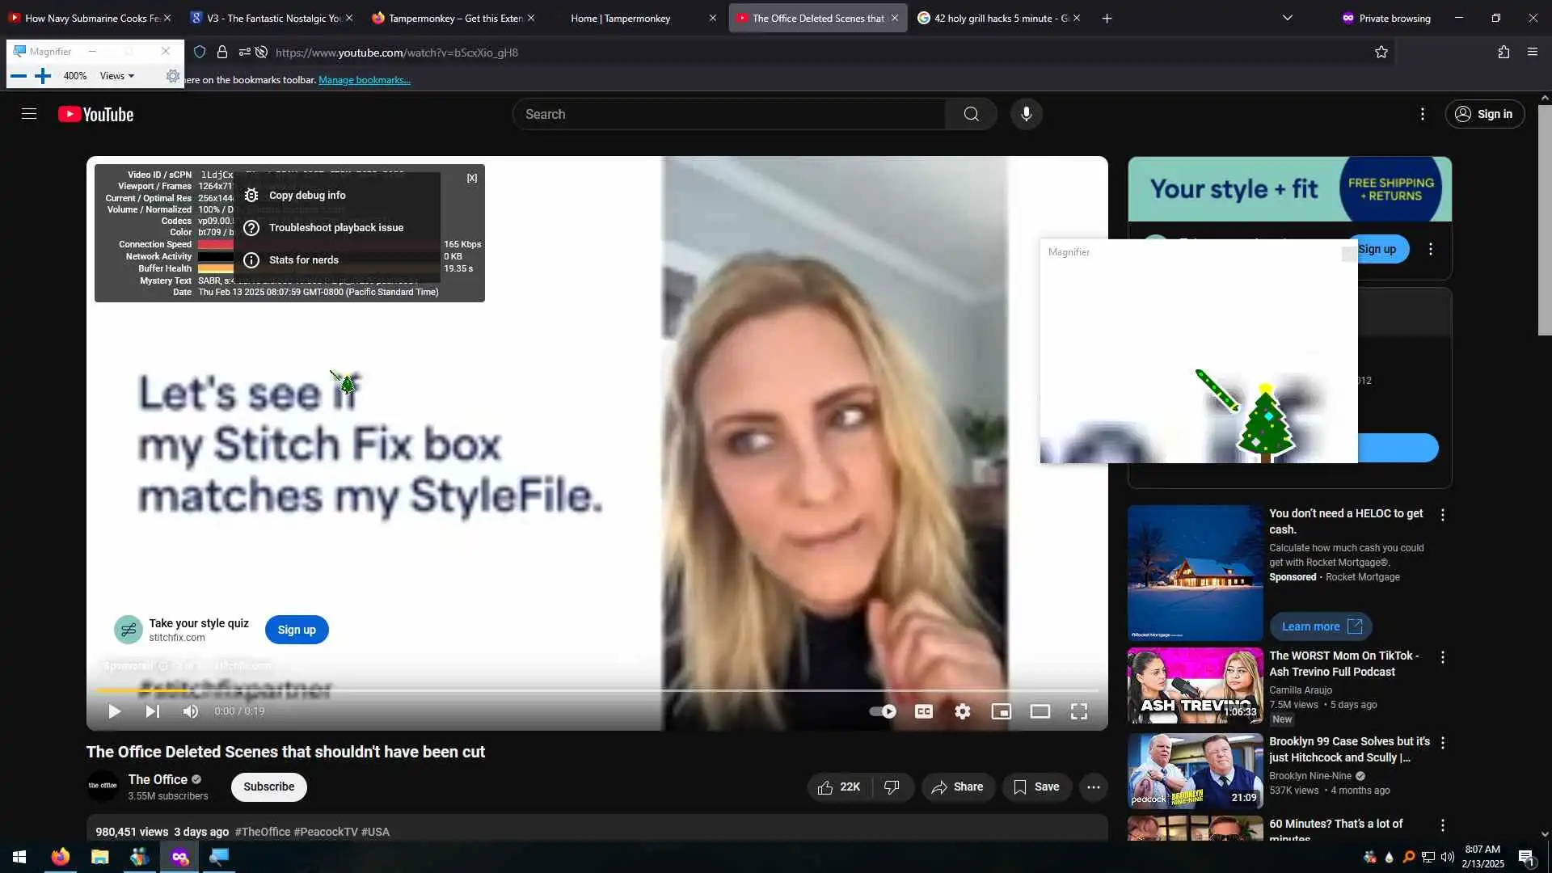Click the voice search microphone icon
This screenshot has height=873, width=1552.
click(x=1026, y=114)
